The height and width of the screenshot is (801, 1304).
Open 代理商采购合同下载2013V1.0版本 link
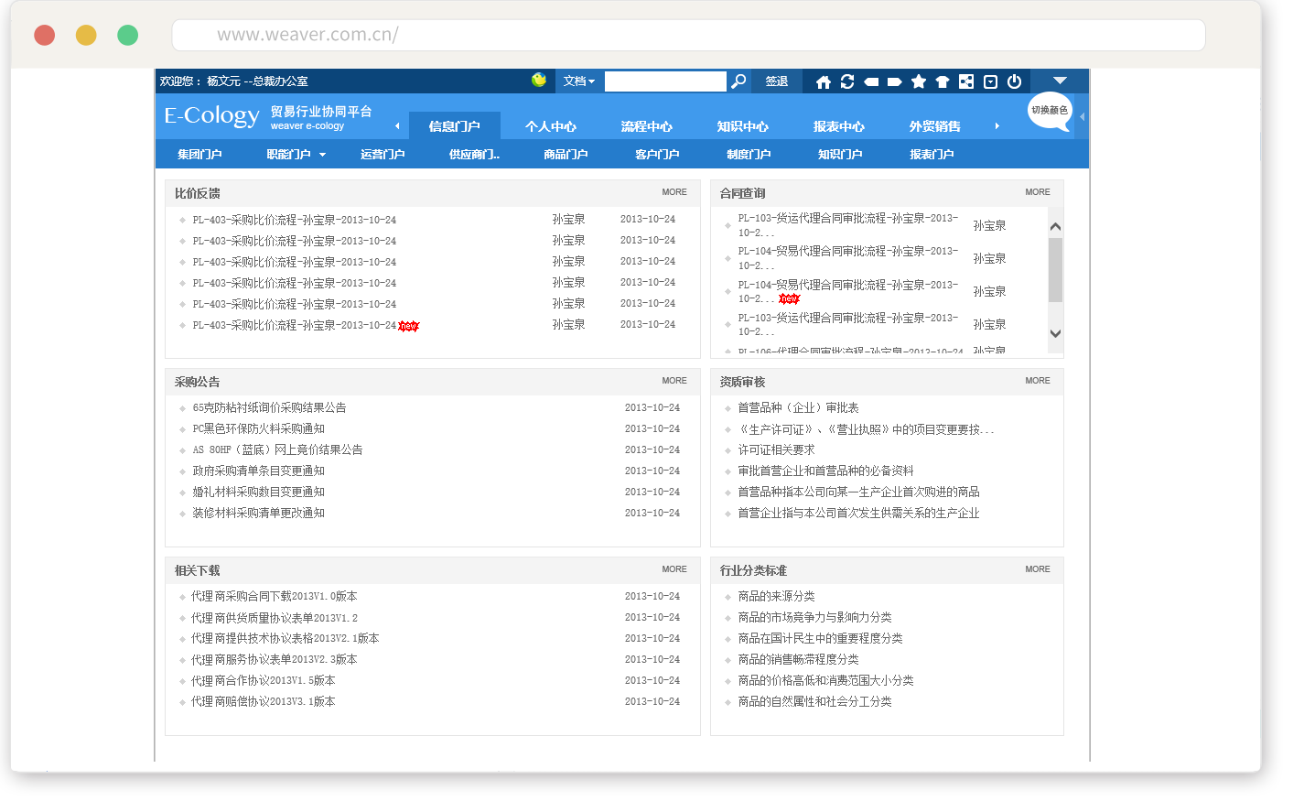tap(274, 597)
